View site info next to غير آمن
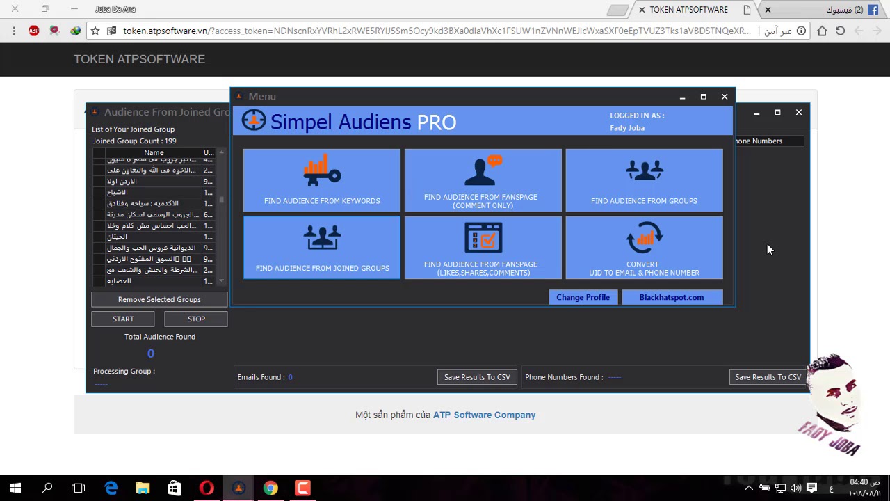The width and height of the screenshot is (890, 501). 801,31
